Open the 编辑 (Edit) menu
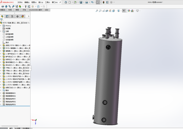The height and width of the screenshot is (129, 183). (27, 2)
